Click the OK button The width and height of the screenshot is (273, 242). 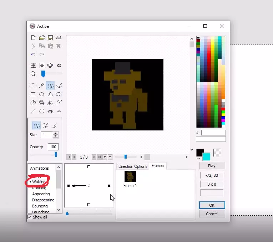[x=212, y=205]
